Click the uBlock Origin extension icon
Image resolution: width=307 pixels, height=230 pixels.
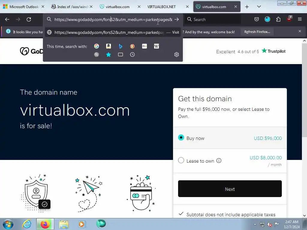(x=289, y=19)
